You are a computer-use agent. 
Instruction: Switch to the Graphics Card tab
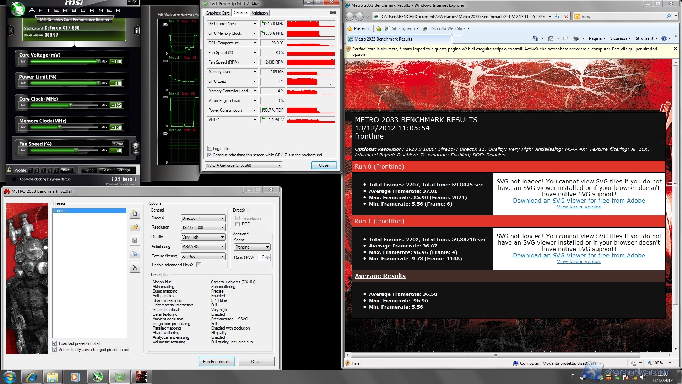pyautogui.click(x=217, y=13)
